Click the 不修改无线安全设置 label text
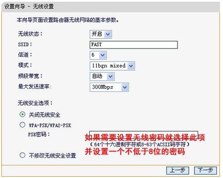This screenshot has height=178, width=223. pos(53,156)
